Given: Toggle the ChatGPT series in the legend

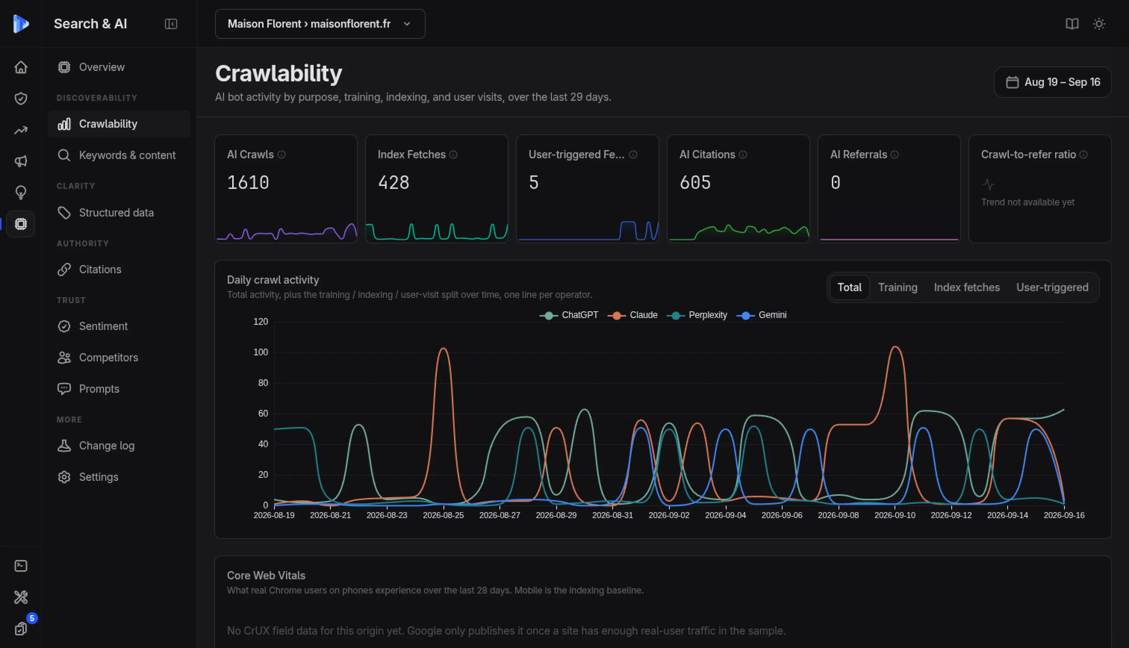Looking at the screenshot, I should click(x=569, y=315).
